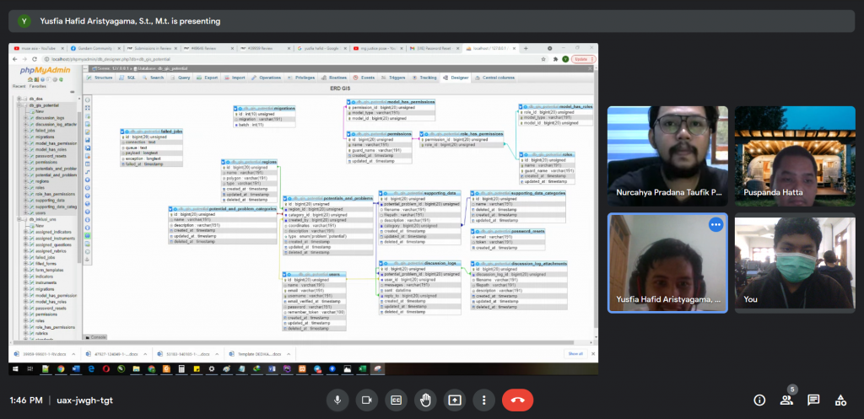Toggle the checkbox on supporting_data table header

[381, 194]
